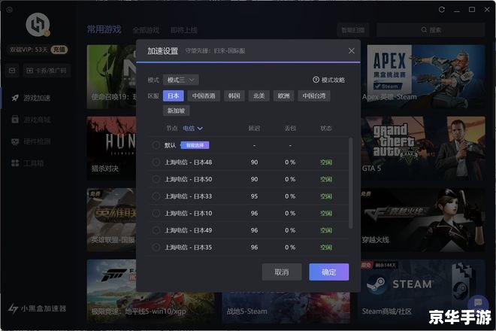496x331 pixels.
Task: Expand the 电信 carrier dropdown
Action: point(192,129)
